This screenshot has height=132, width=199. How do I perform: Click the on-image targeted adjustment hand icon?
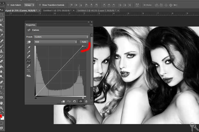[x=28, y=42]
